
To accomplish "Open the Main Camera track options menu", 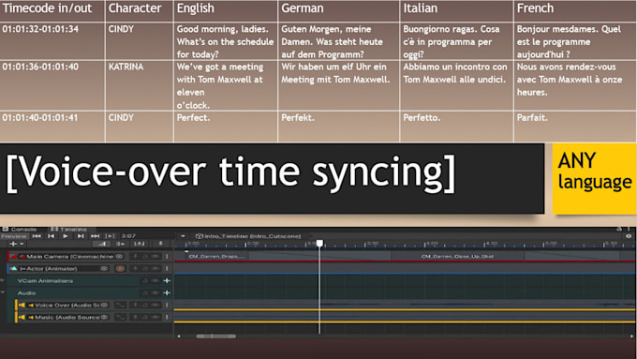I will (x=167, y=257).
